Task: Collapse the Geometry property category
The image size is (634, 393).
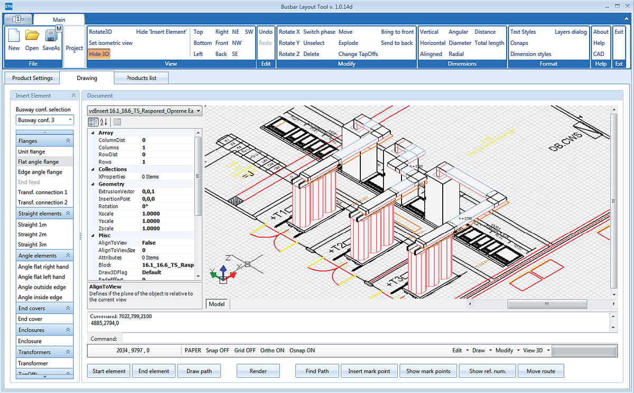Action: point(93,184)
